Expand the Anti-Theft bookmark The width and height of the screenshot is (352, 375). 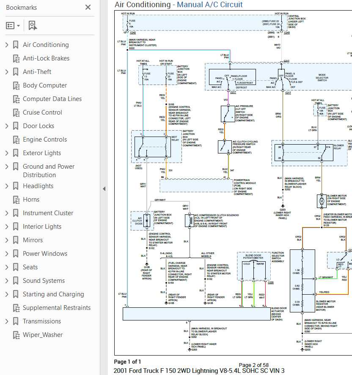coord(7,72)
